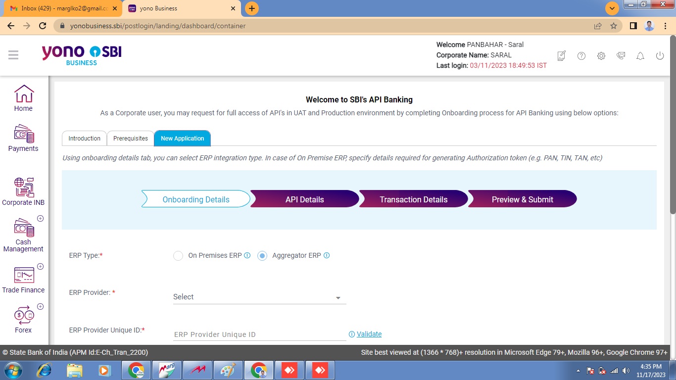Select On Premises ERP radio button
This screenshot has height=380, width=676.
click(178, 256)
